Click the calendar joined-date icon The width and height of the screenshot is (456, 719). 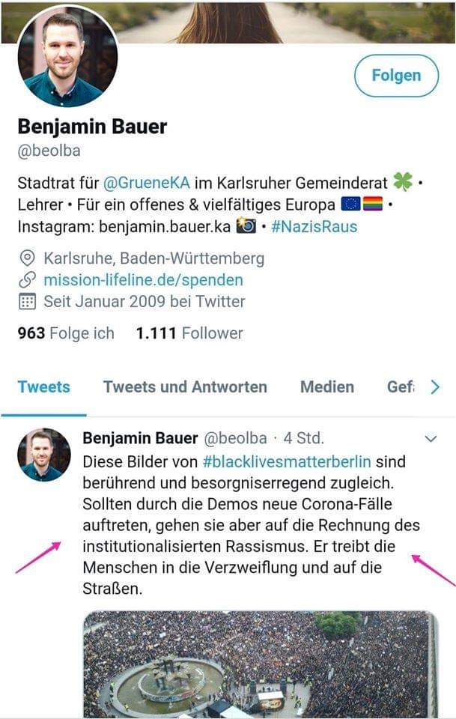(27, 303)
